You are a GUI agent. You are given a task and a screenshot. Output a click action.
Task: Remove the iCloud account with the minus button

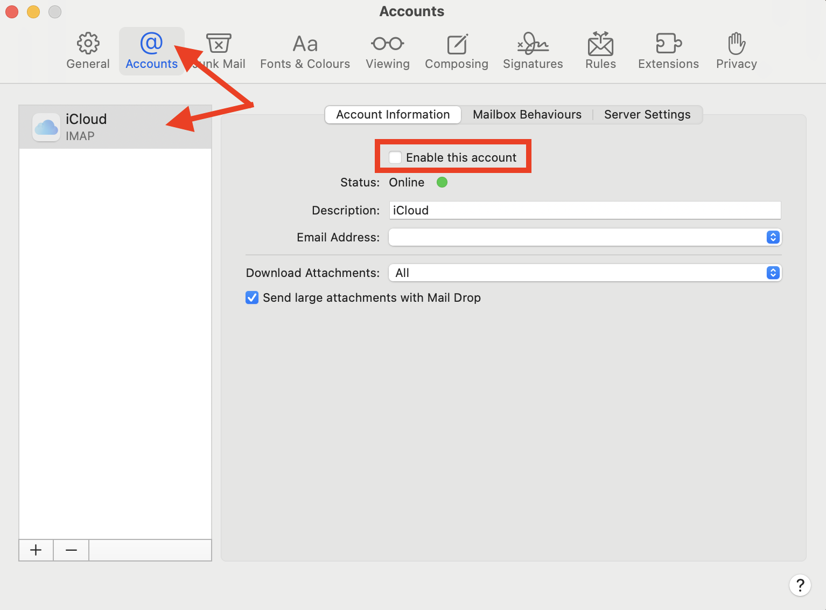pos(71,550)
